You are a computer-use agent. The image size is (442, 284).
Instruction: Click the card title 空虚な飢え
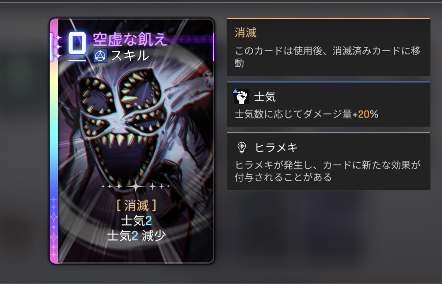129,40
